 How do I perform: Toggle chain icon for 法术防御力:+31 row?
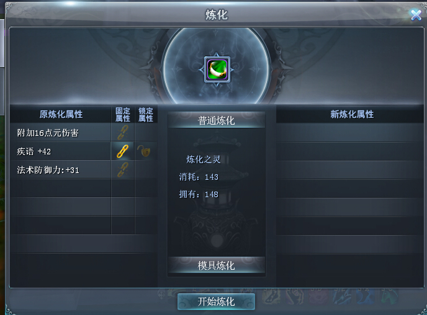coord(123,170)
